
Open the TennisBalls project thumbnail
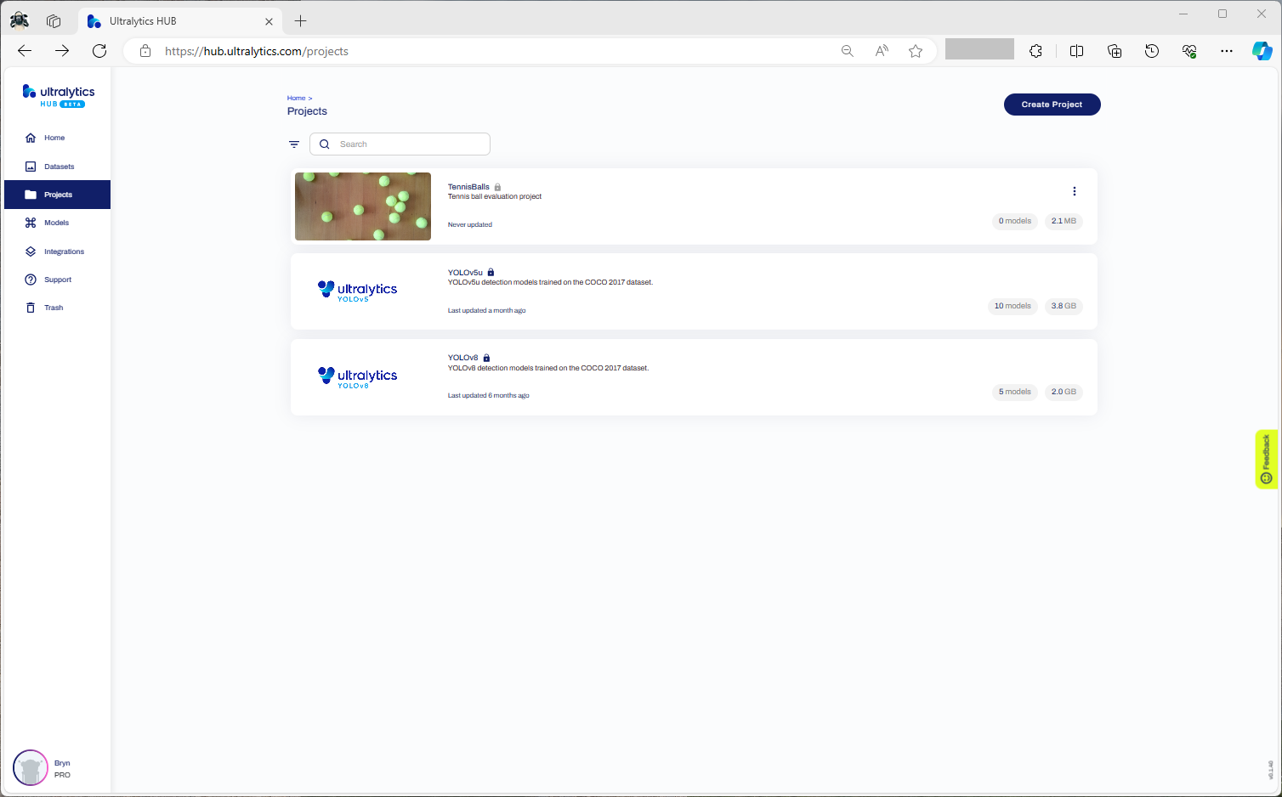(363, 206)
